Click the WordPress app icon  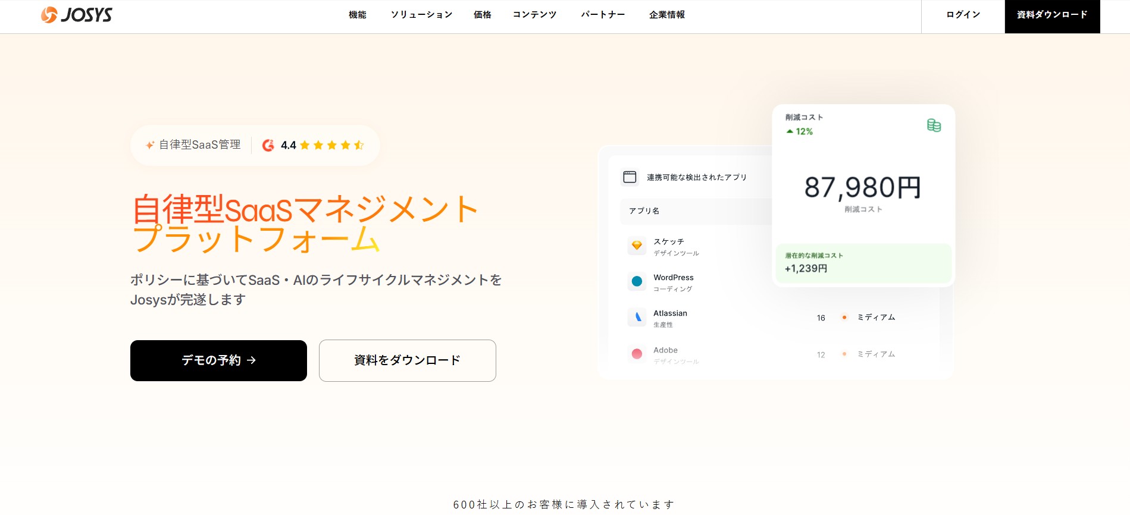coord(637,281)
